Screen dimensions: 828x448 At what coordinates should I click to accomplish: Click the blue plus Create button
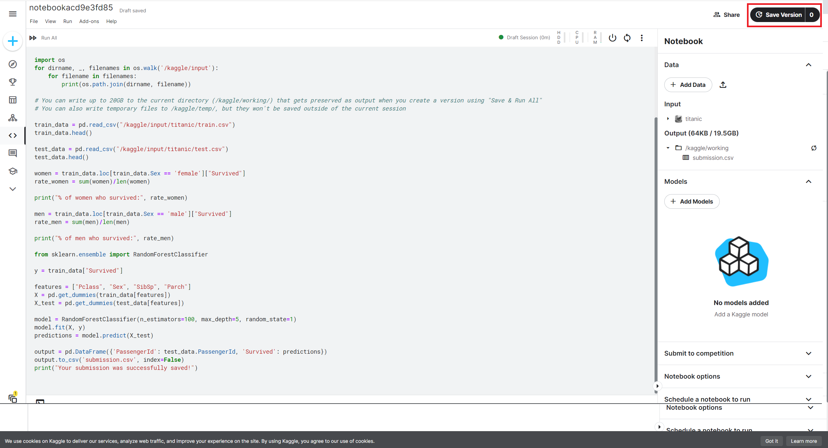[x=13, y=41]
